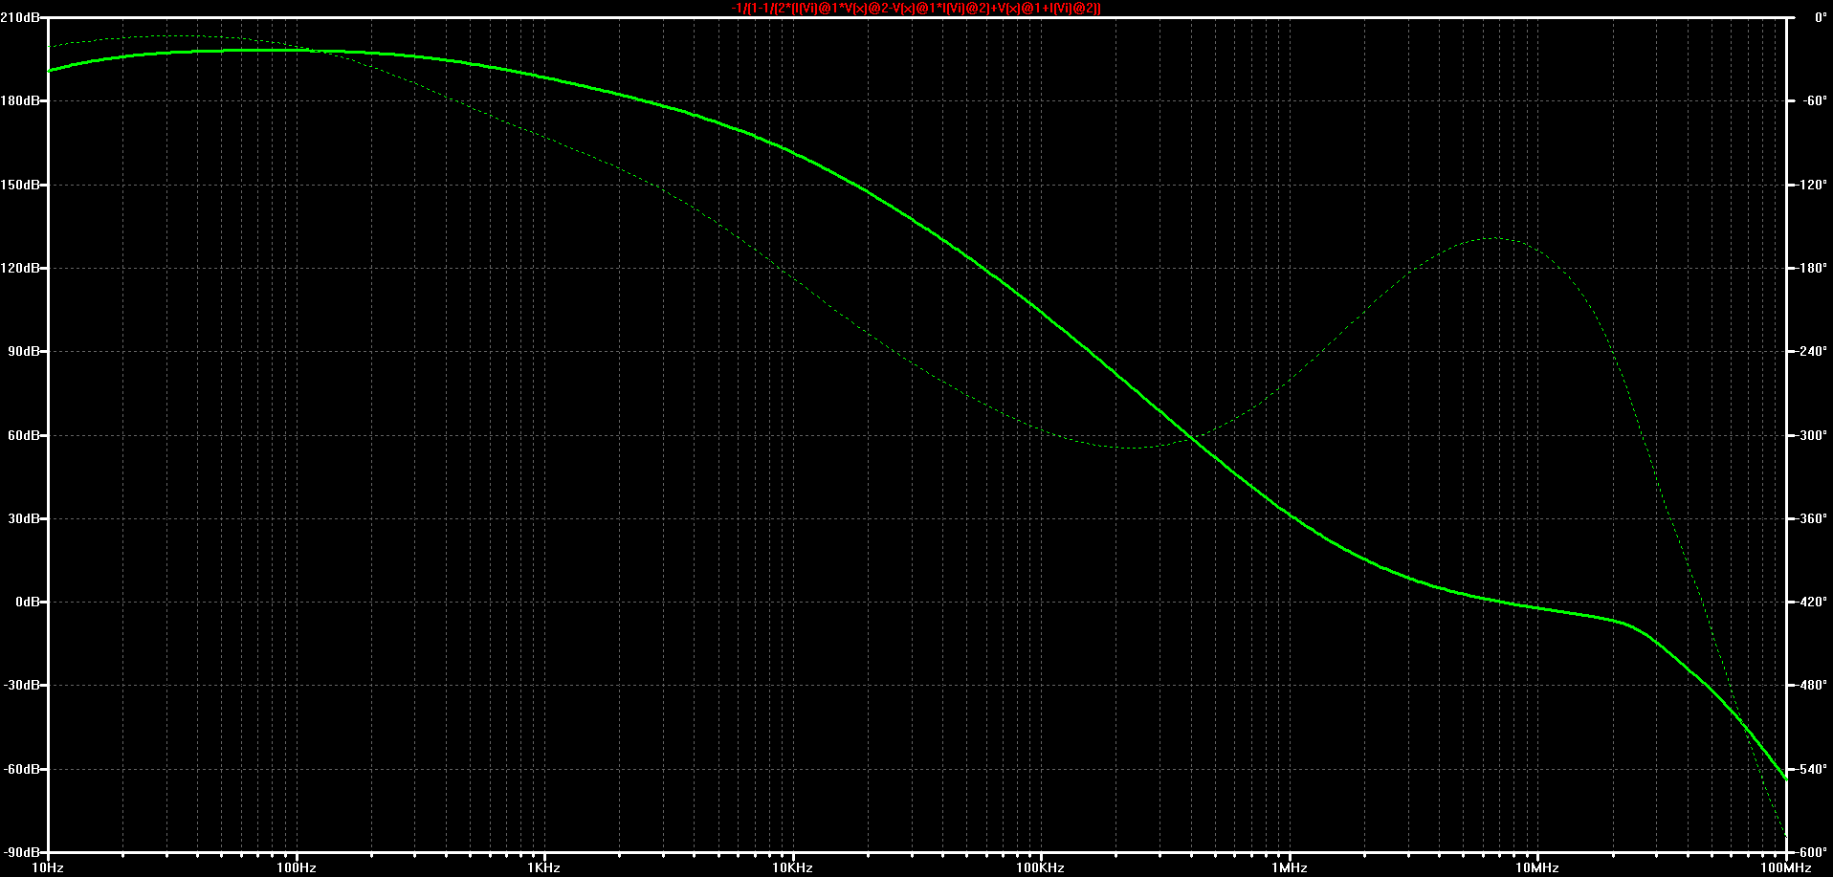1833x877 pixels.
Task: Click the -30dB magnitude axis label
Action: (x=22, y=685)
